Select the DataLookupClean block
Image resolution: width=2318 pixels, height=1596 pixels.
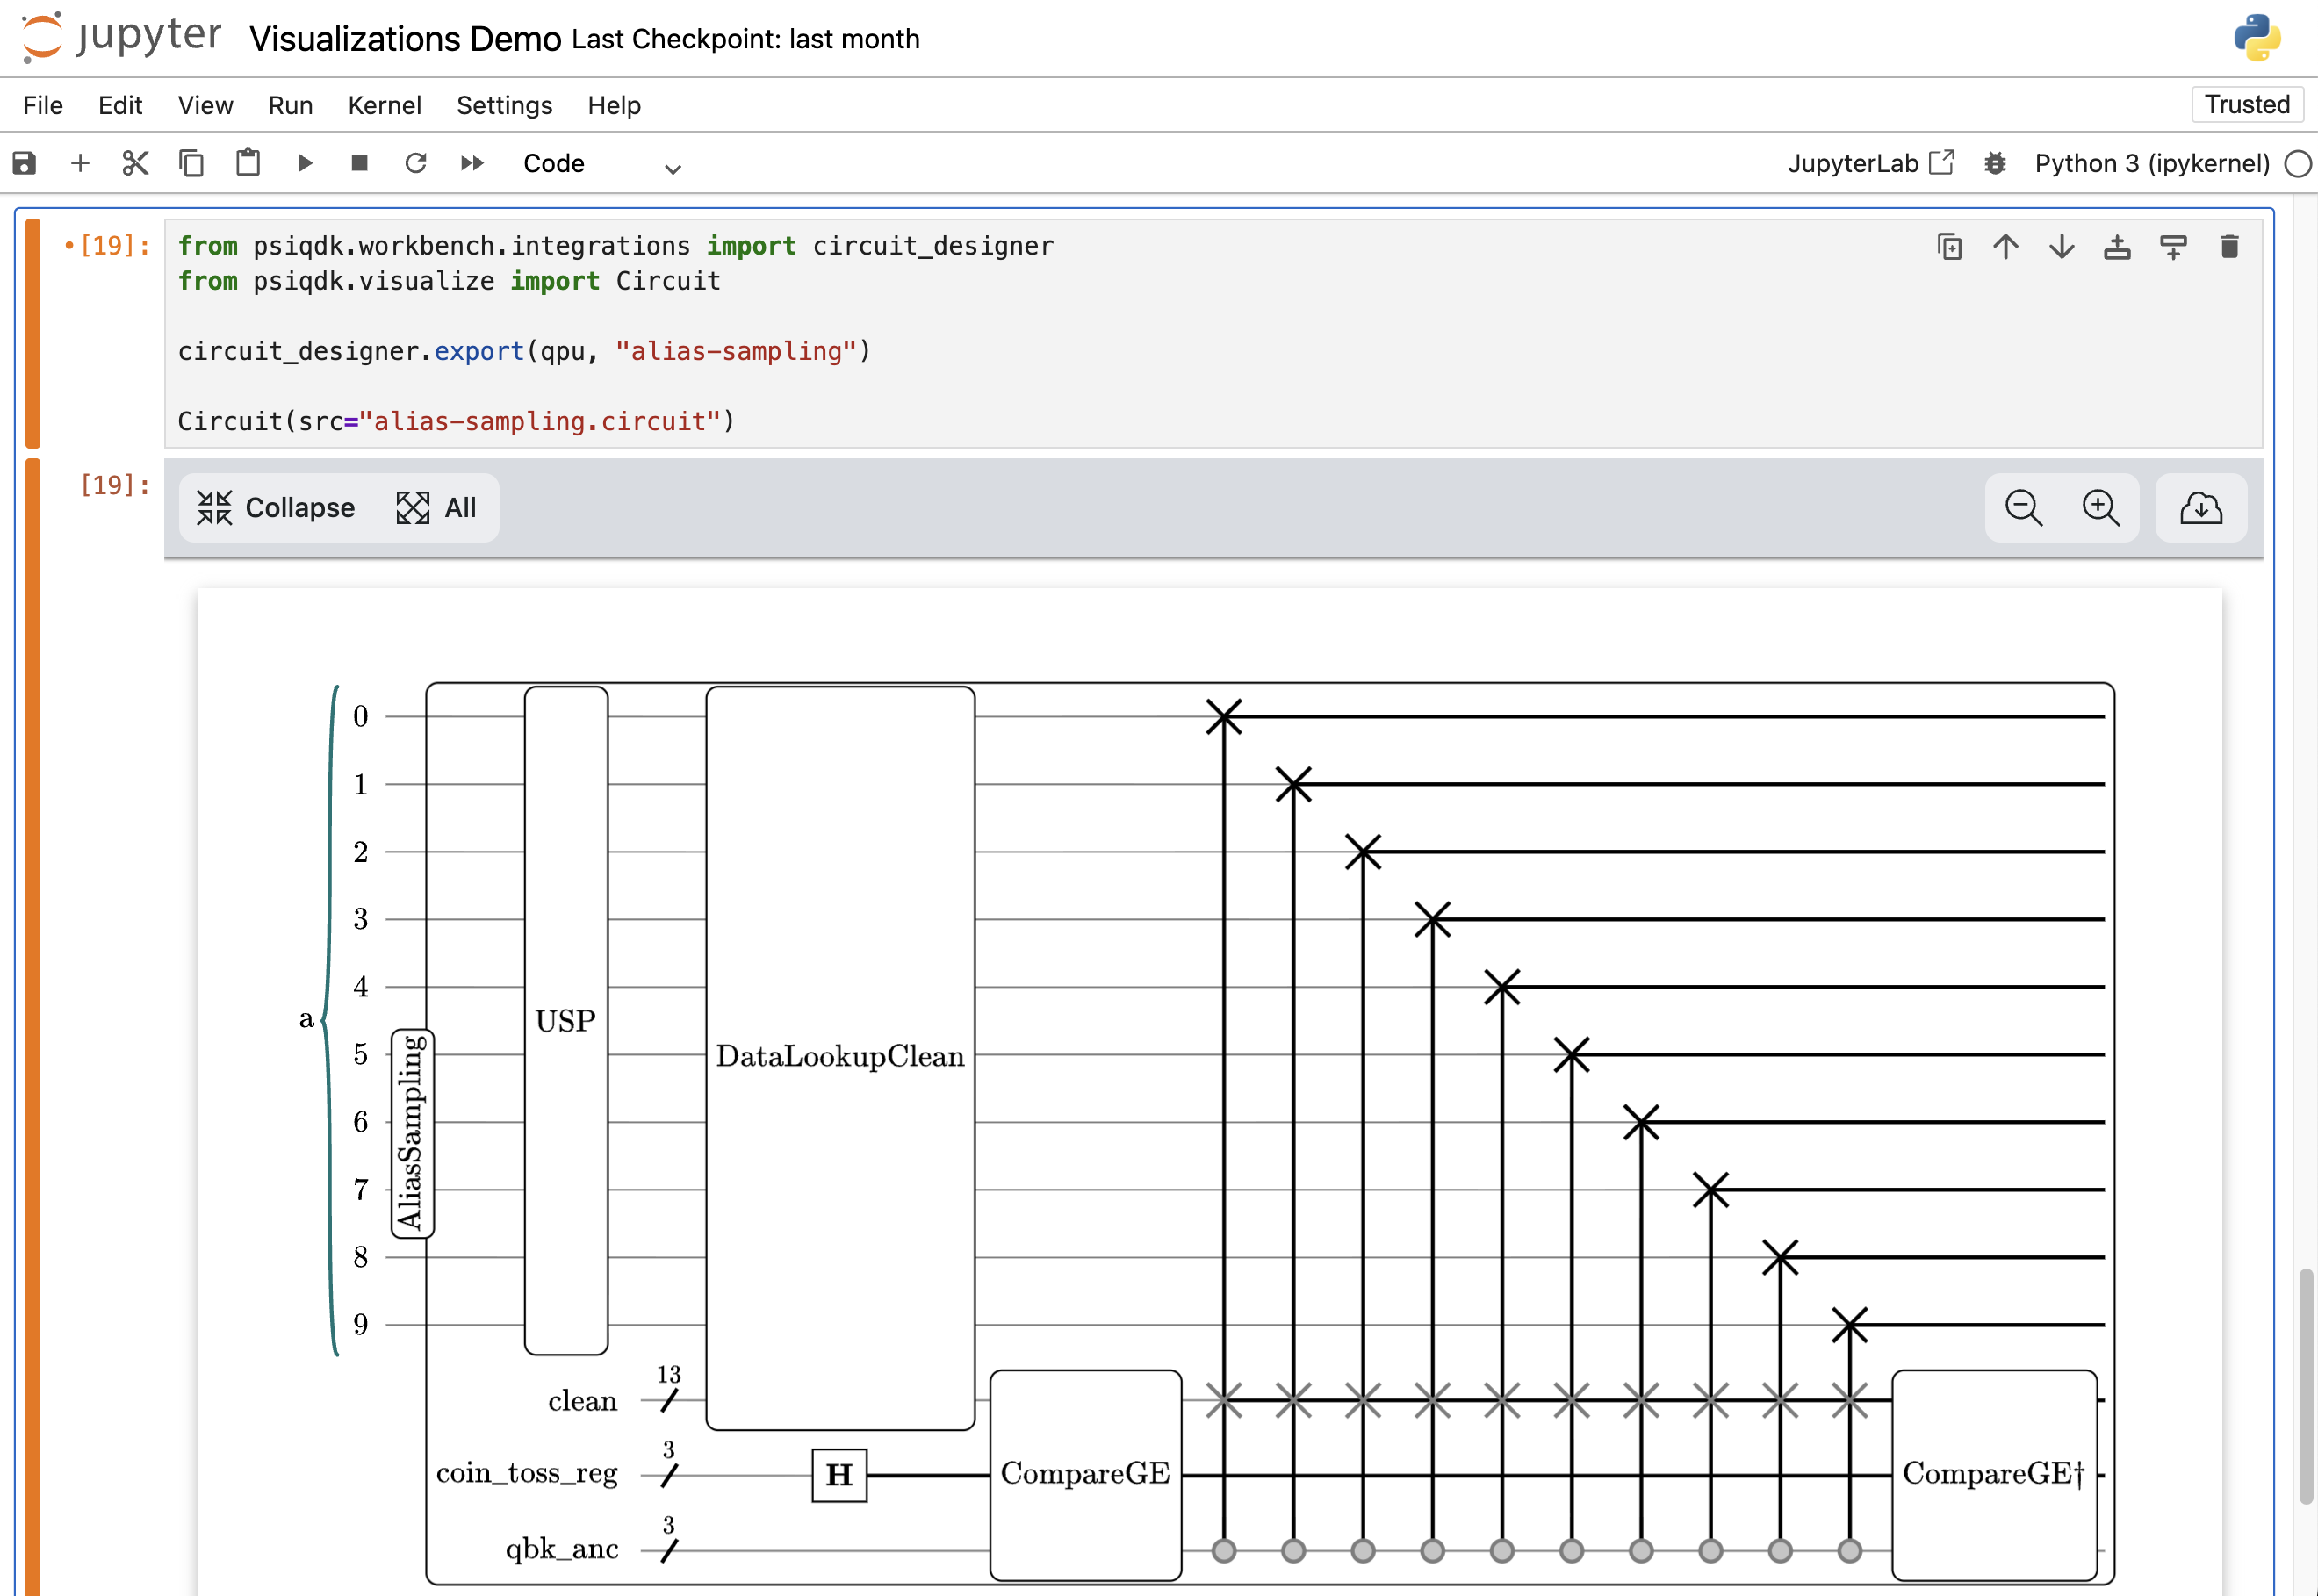point(840,1057)
